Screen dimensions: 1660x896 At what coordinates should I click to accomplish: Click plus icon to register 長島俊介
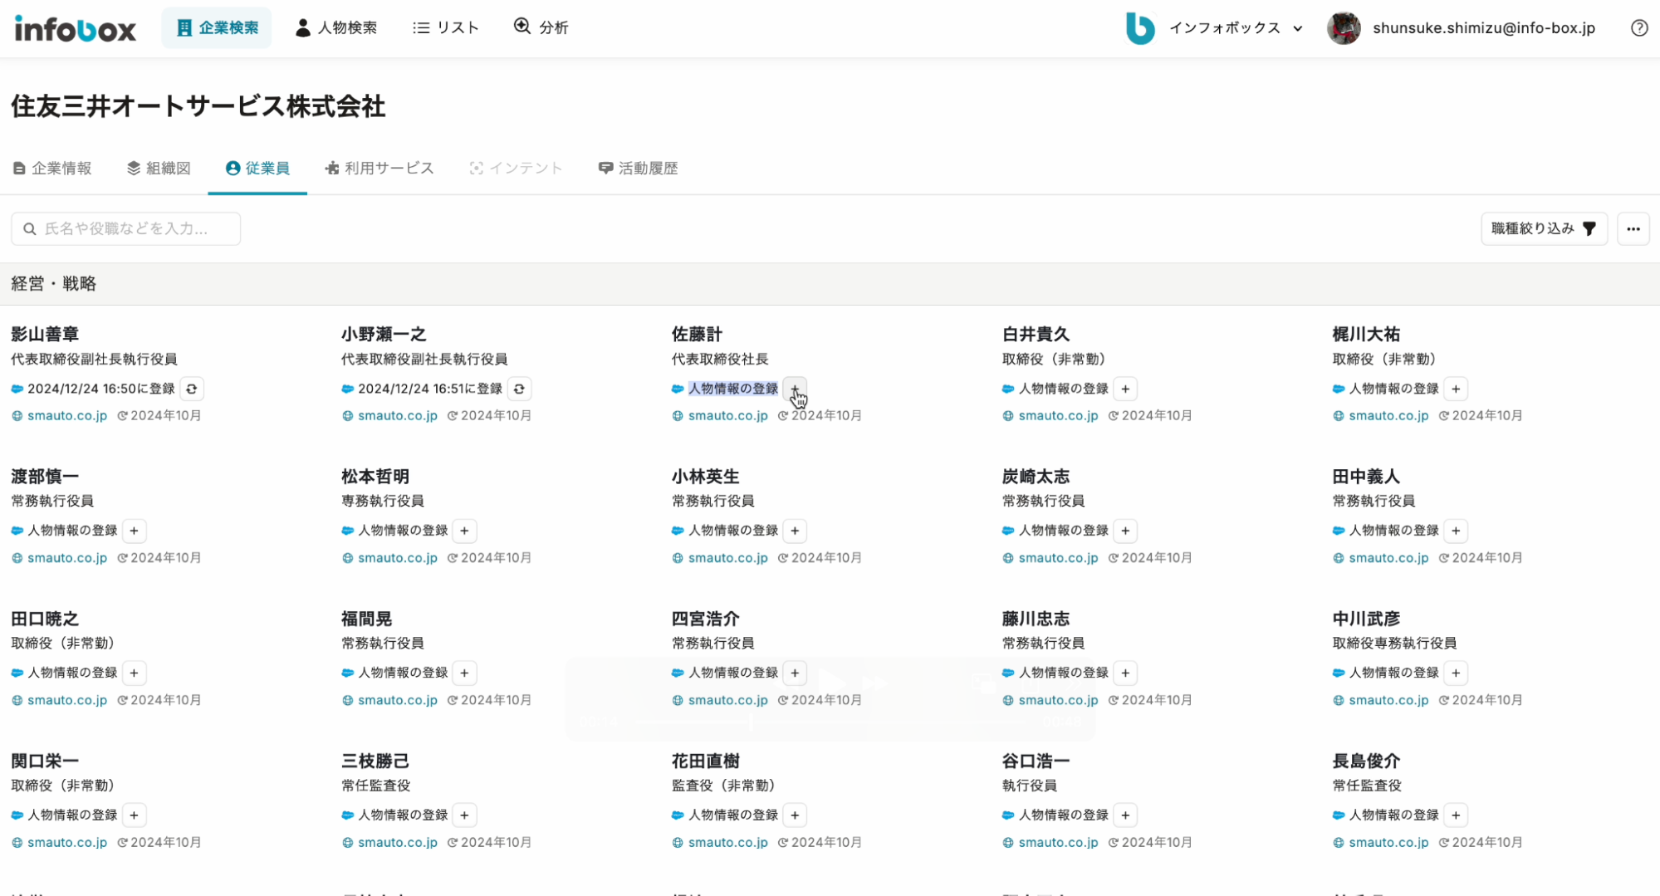[1456, 815]
